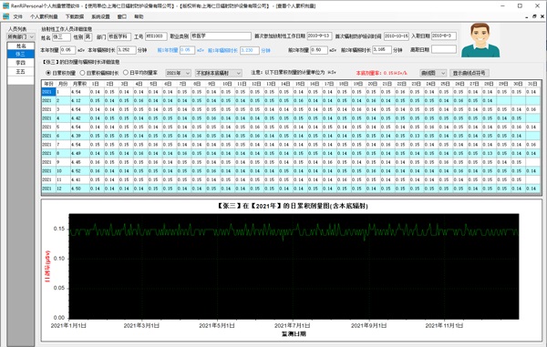
Task: Open the chart type dropdown
Action: pos(433,73)
